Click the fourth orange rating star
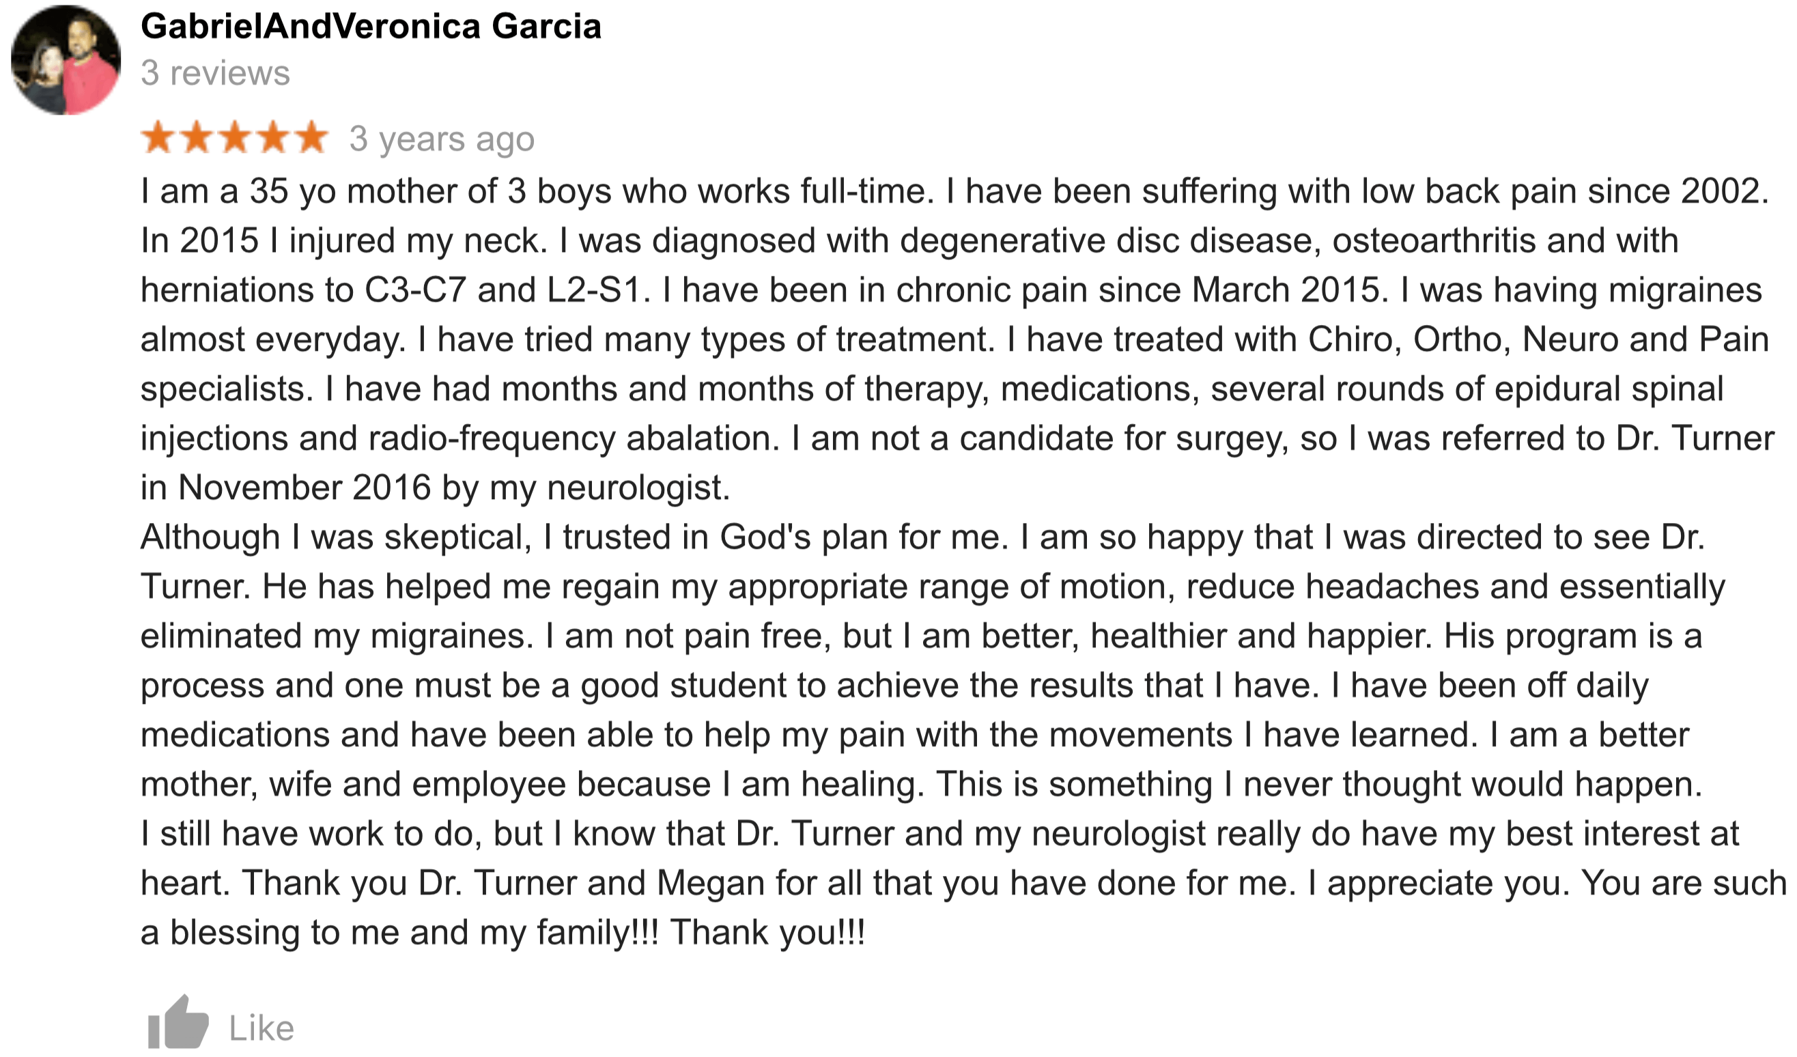 [273, 138]
